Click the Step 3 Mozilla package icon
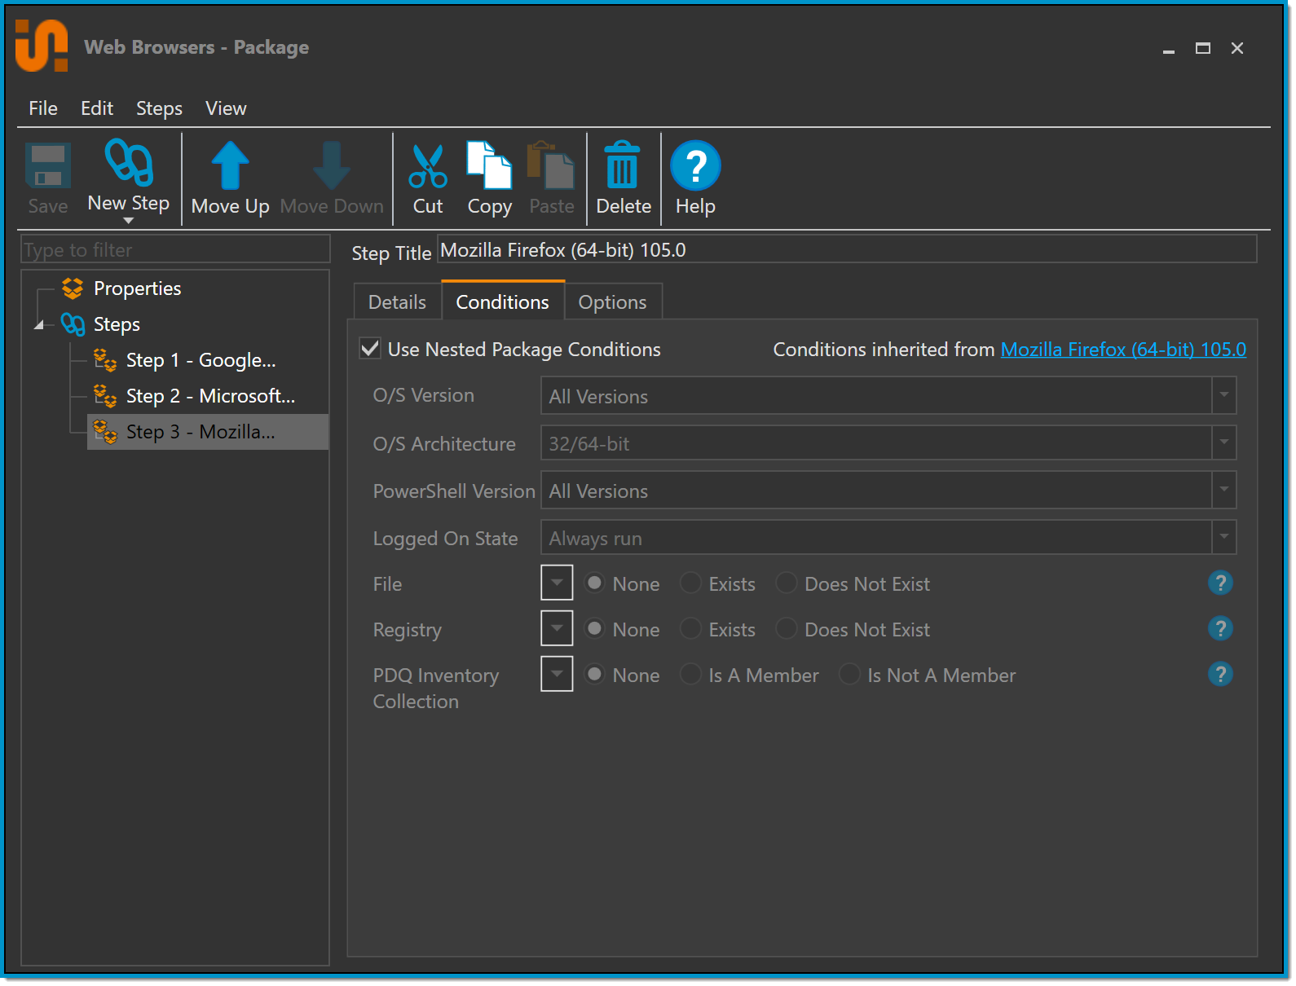 pos(105,432)
